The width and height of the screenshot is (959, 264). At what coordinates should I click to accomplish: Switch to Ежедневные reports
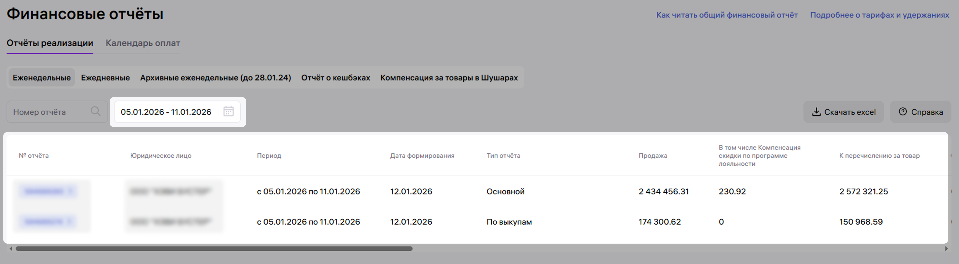pyautogui.click(x=105, y=78)
